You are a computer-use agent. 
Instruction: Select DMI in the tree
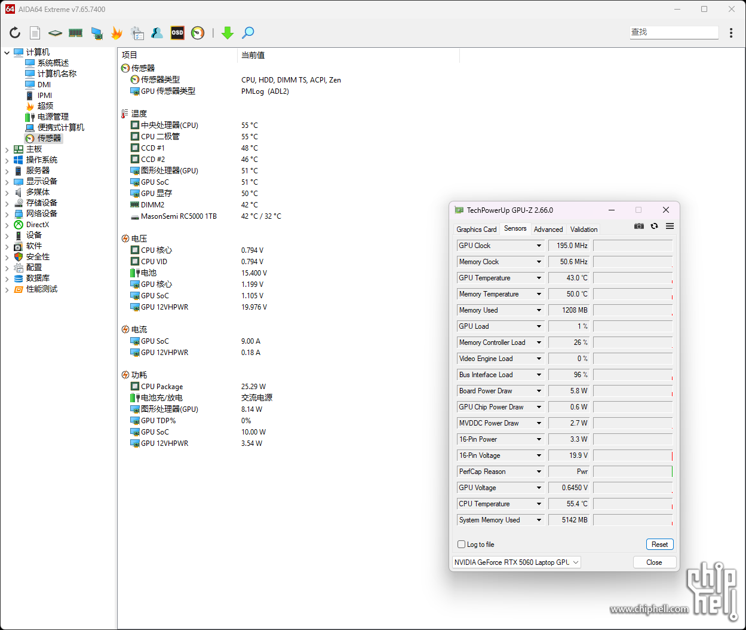44,85
